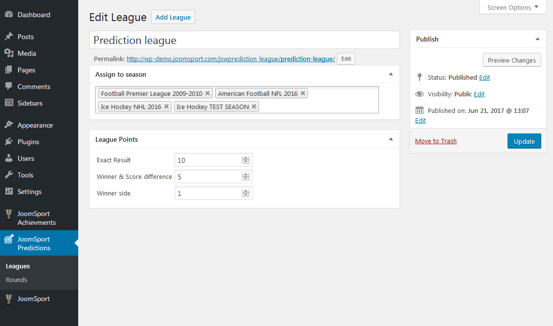Click the blue Update button
Image resolution: width=553 pixels, height=326 pixels.
click(x=524, y=141)
